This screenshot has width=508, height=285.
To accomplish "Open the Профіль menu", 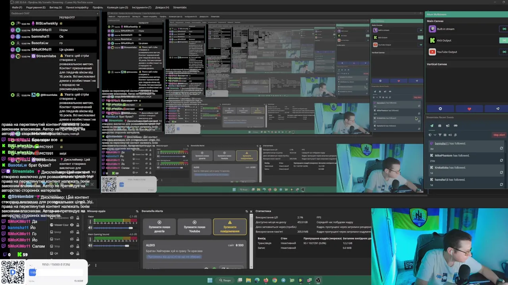I will (x=98, y=7).
